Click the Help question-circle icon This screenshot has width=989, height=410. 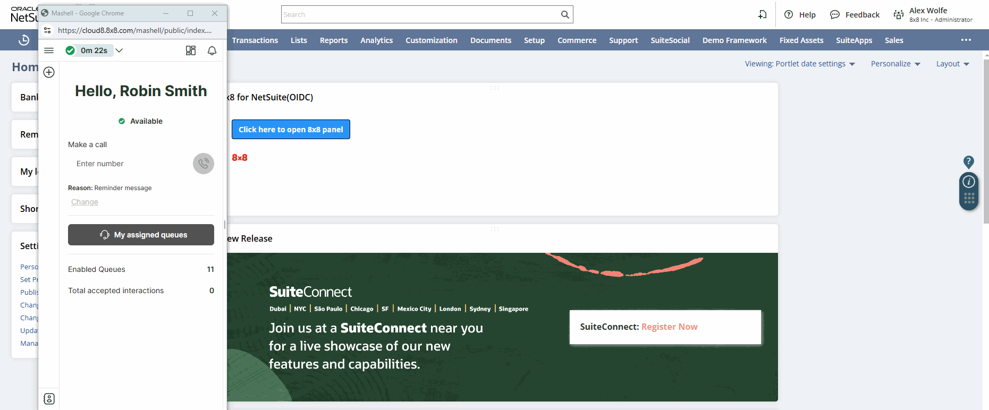(x=789, y=14)
